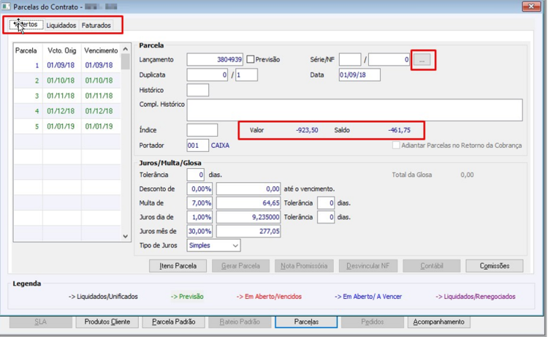Image resolution: width=548 pixels, height=337 pixels.
Task: Open Comissões
Action: coord(494,265)
